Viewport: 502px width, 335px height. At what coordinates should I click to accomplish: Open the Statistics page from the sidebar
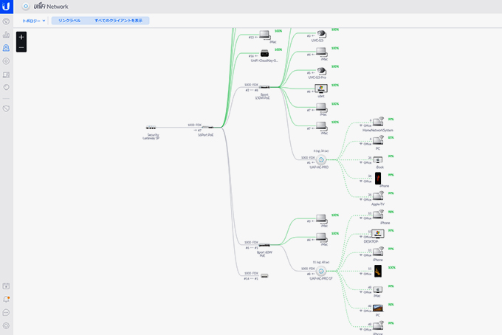(6, 35)
